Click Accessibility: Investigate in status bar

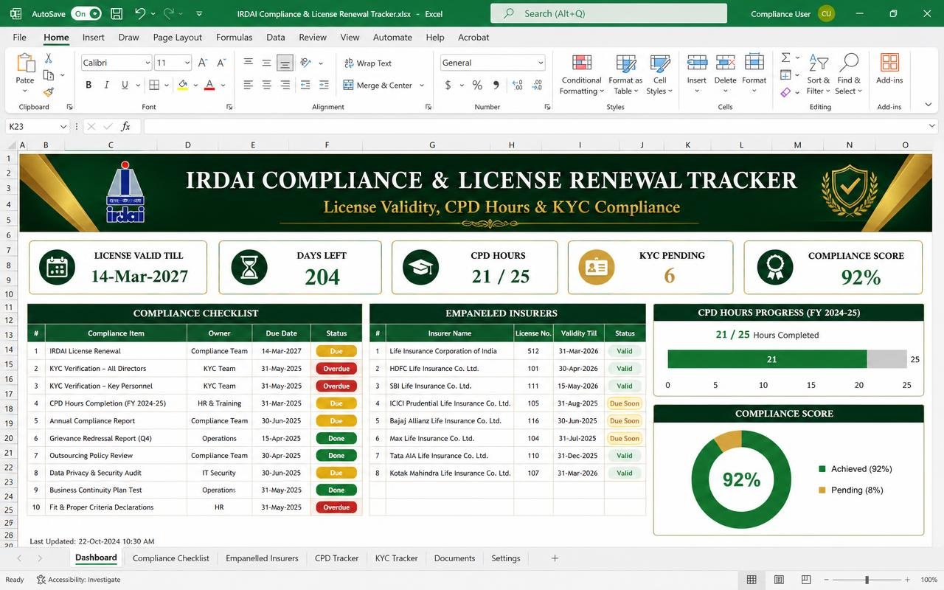(x=78, y=580)
